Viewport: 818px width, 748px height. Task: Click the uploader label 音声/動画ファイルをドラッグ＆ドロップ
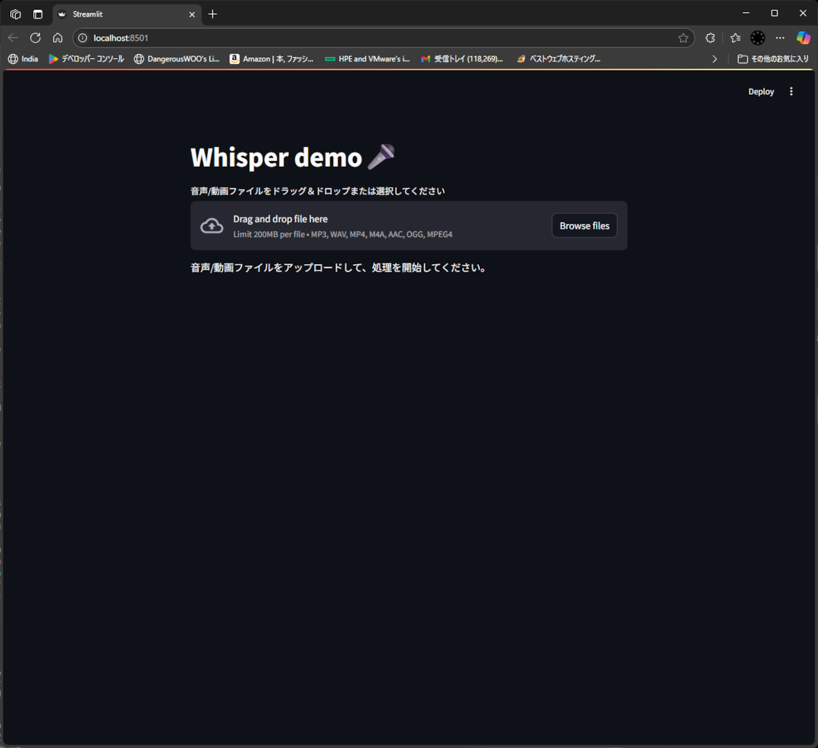pyautogui.click(x=318, y=191)
